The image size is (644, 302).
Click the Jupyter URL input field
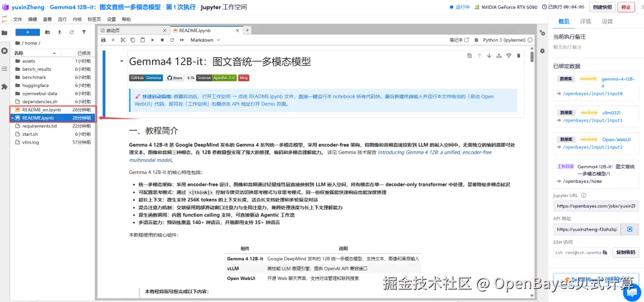[x=596, y=206]
